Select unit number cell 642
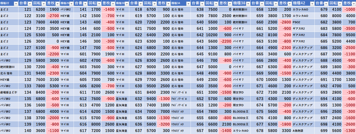The width and height of the screenshot is (356, 134). [197, 35]
